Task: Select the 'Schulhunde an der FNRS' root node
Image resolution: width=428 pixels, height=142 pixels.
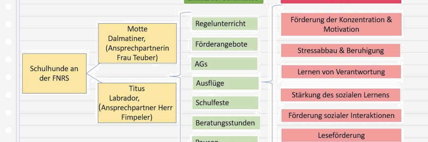Action: 54,73
